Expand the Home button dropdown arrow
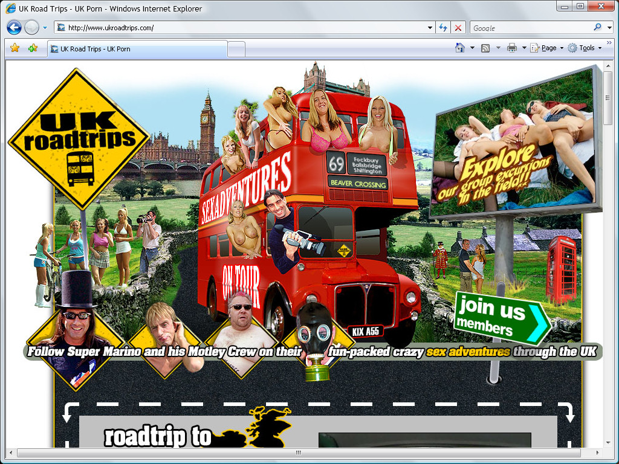The height and width of the screenshot is (464, 619). [472, 48]
